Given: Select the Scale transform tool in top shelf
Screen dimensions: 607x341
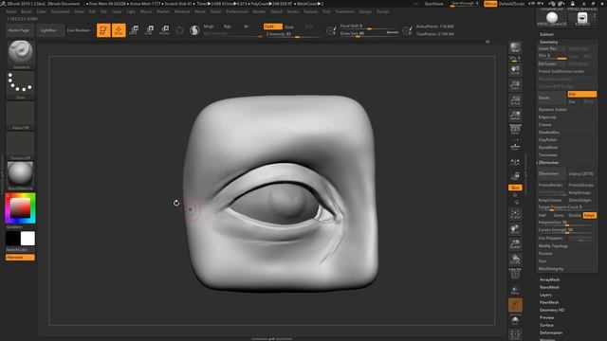Looking at the screenshot, I should [149, 30].
